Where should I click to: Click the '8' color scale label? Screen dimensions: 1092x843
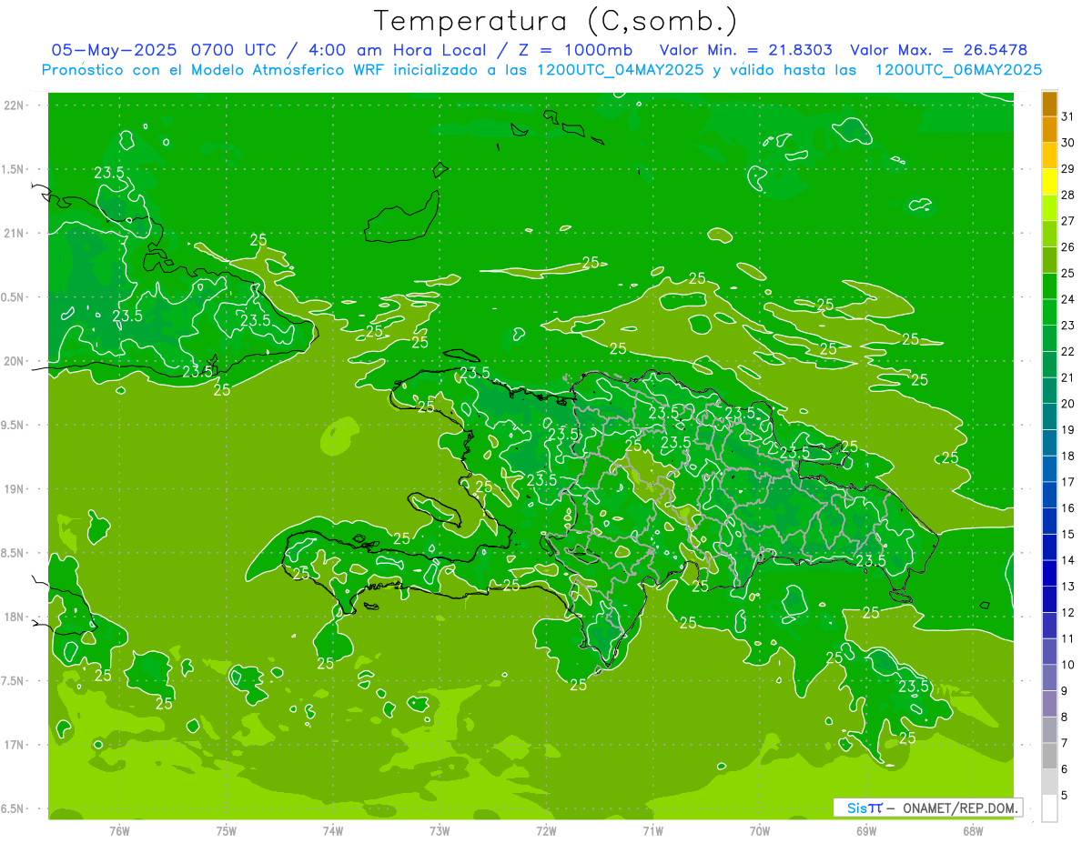pos(1064,718)
